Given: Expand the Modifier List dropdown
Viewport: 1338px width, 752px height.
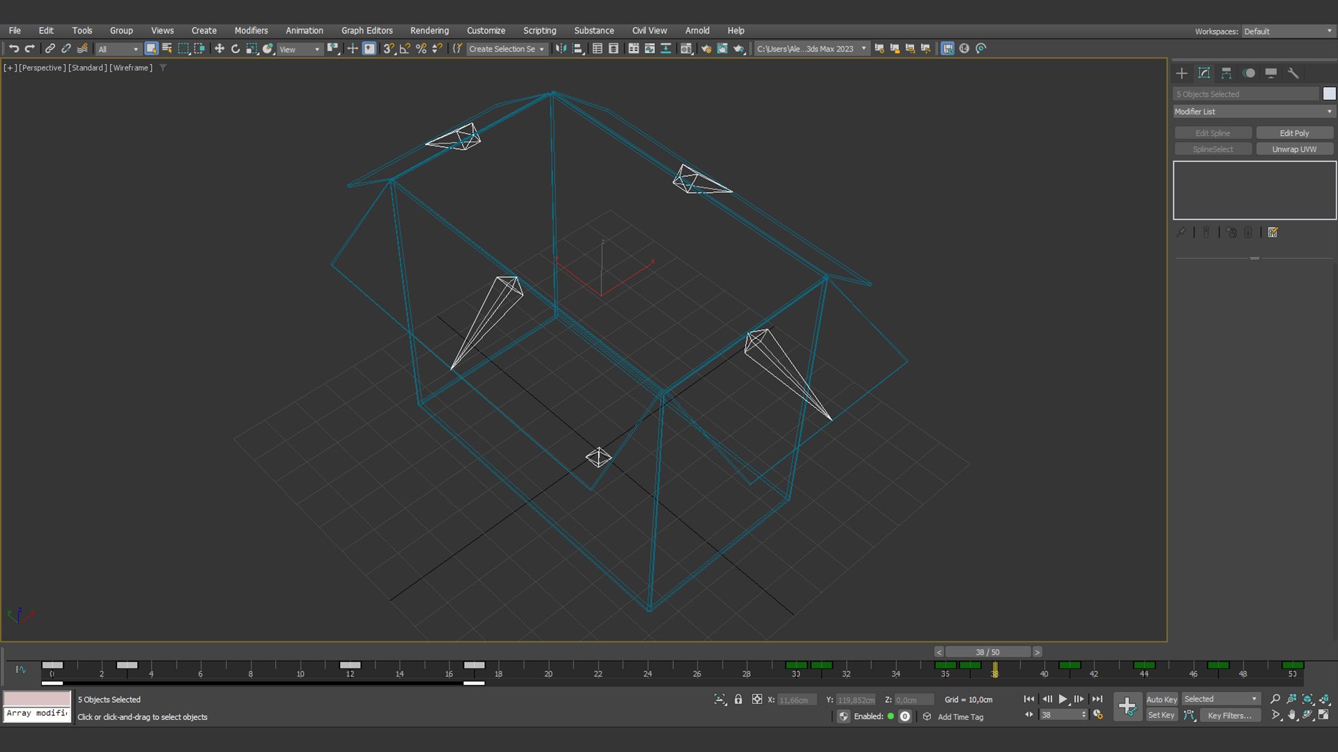Looking at the screenshot, I should coord(1254,111).
